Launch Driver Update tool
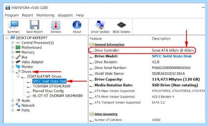This screenshot has width=208, height=126. (x=100, y=25)
